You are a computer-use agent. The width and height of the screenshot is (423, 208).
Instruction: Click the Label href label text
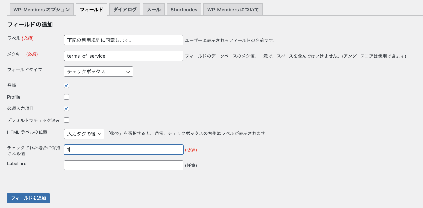[x=17, y=163]
